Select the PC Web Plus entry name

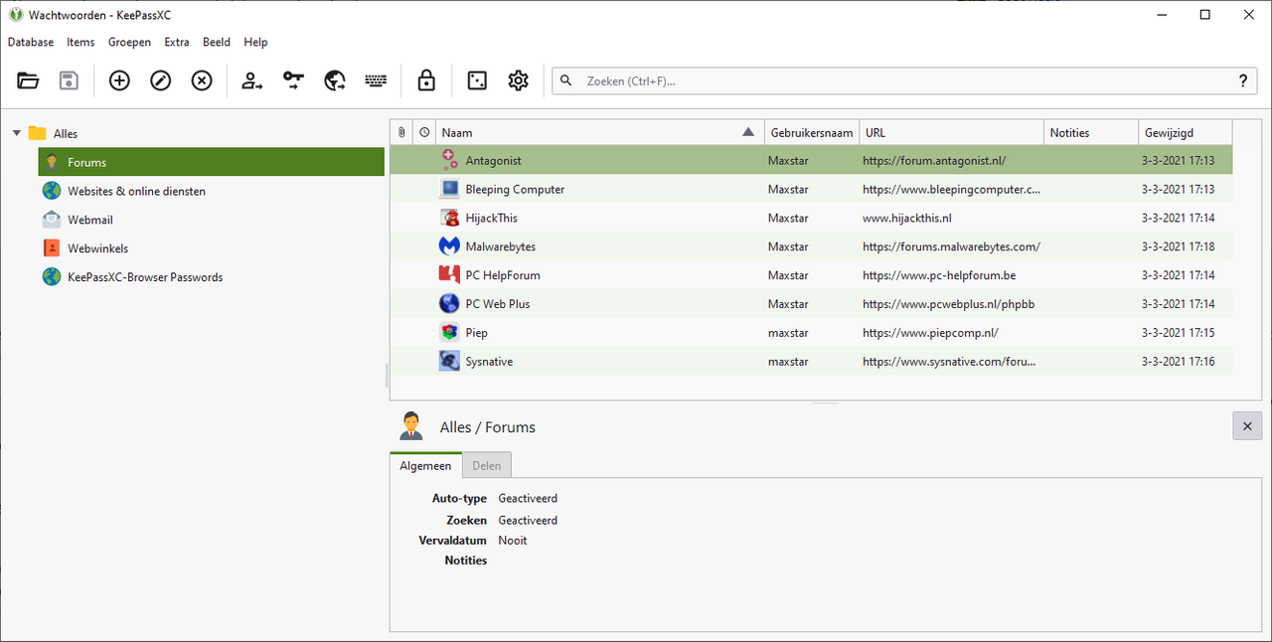click(x=498, y=304)
